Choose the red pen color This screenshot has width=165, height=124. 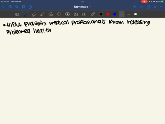point(108,14)
